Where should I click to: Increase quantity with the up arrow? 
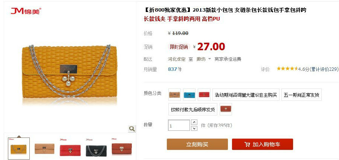point(195,122)
